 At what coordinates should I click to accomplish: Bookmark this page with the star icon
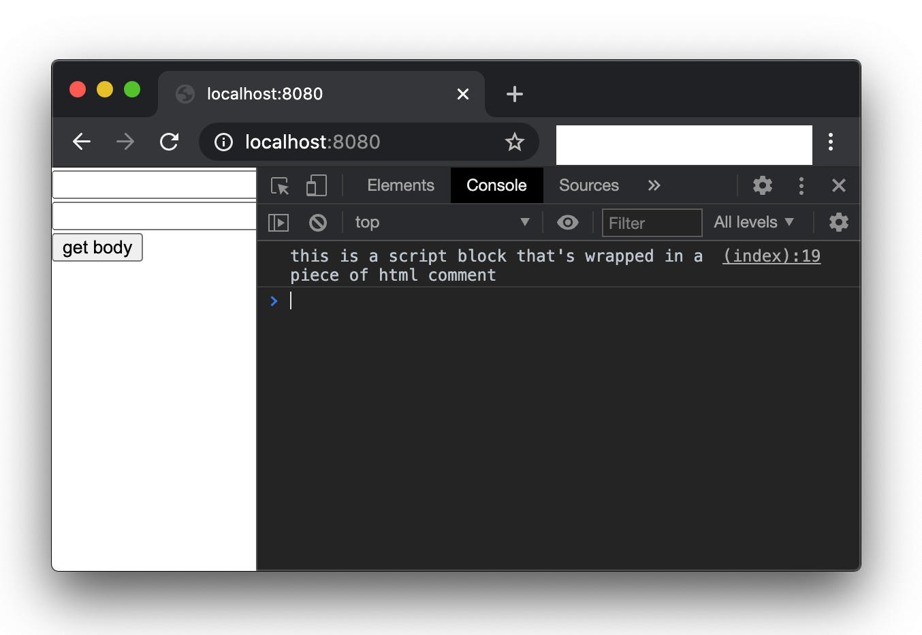pos(514,142)
